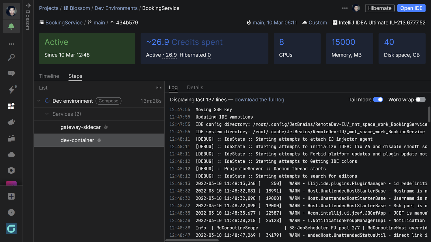Click the commit icon before 434b579
431x242 pixels.
tap(112, 23)
